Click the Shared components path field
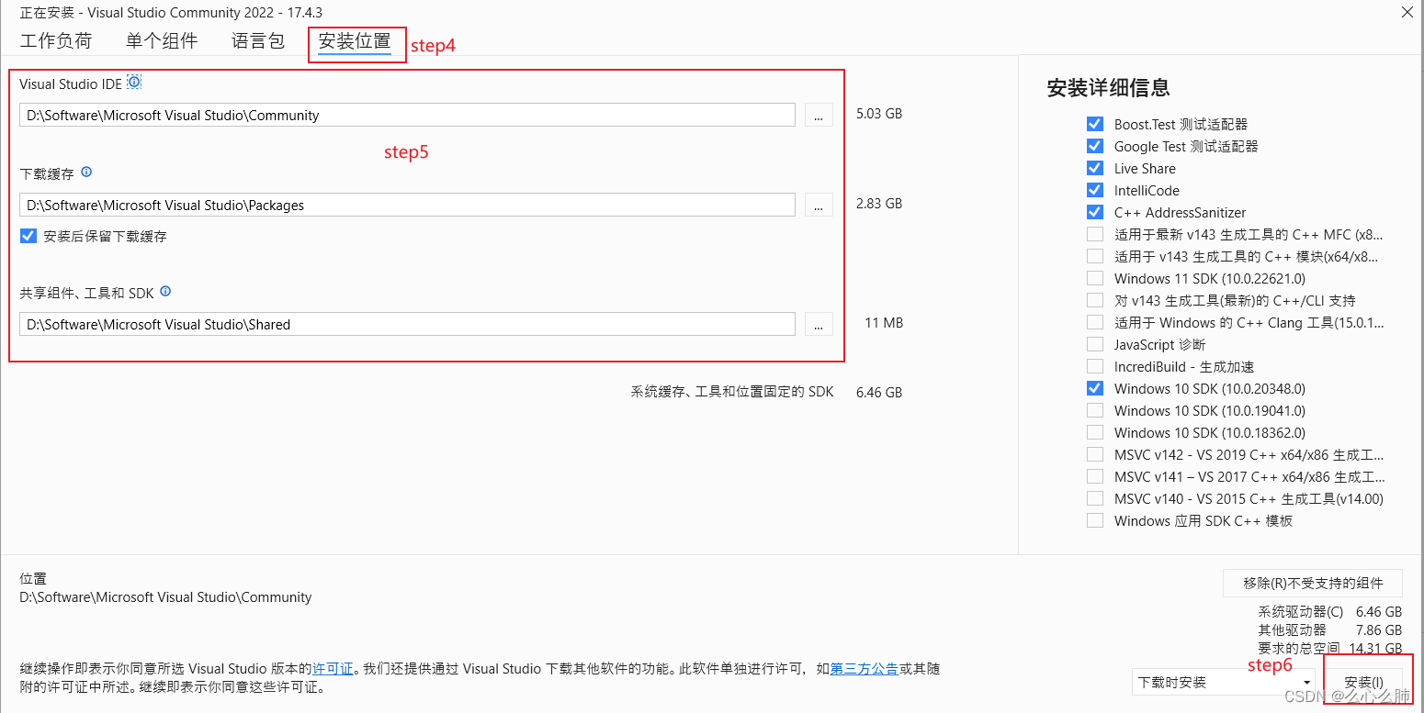The width and height of the screenshot is (1424, 713). tap(407, 324)
